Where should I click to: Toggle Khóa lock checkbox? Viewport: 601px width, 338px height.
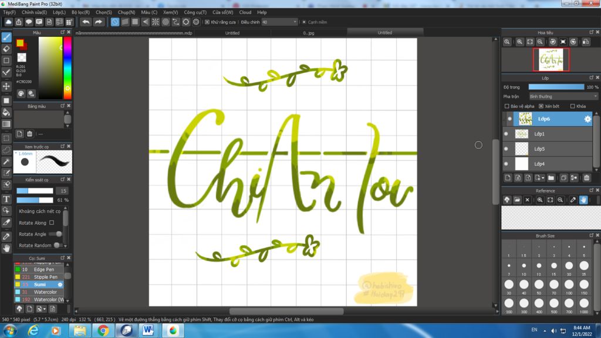tap(572, 106)
